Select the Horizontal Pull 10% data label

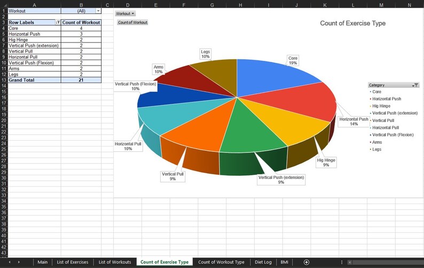click(x=128, y=147)
